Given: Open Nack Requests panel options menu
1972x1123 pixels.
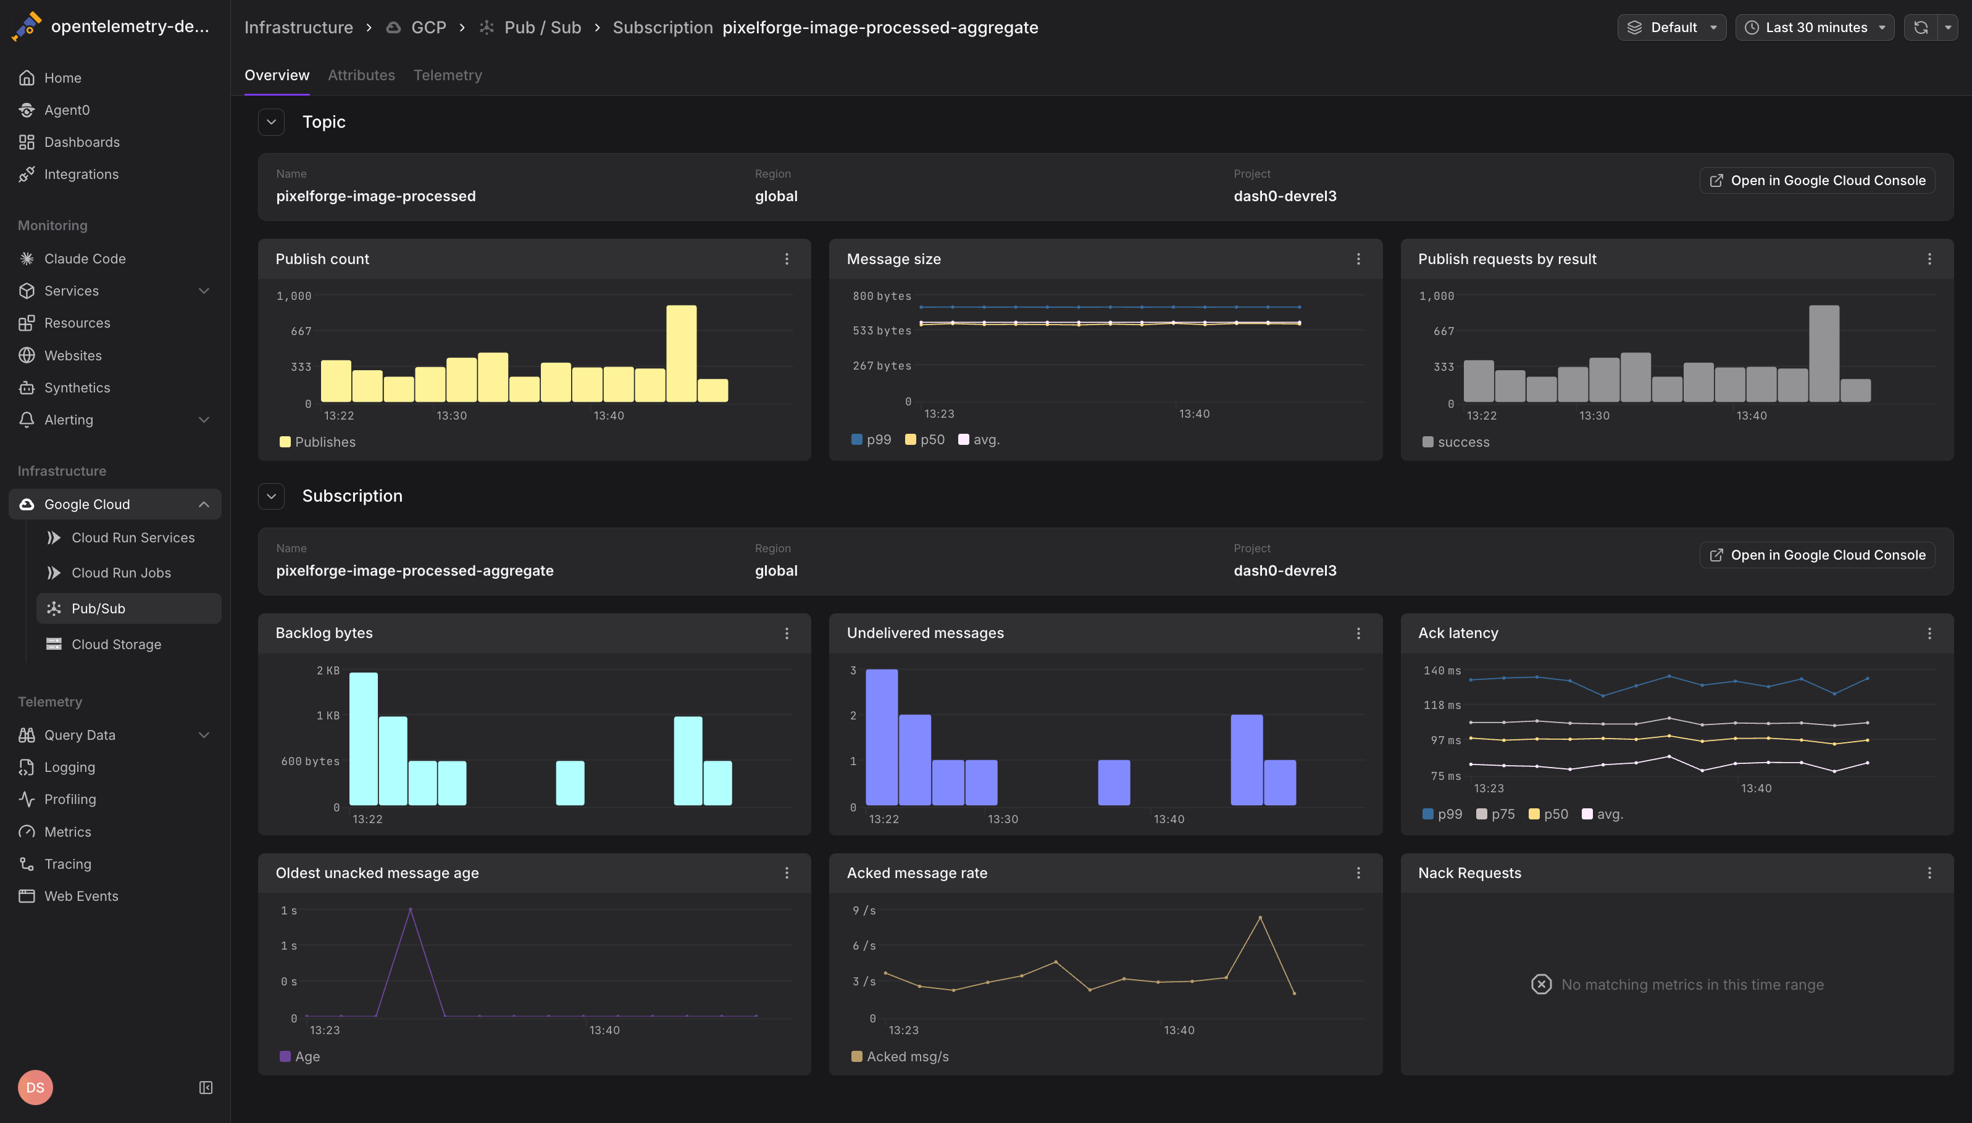Looking at the screenshot, I should (x=1929, y=873).
